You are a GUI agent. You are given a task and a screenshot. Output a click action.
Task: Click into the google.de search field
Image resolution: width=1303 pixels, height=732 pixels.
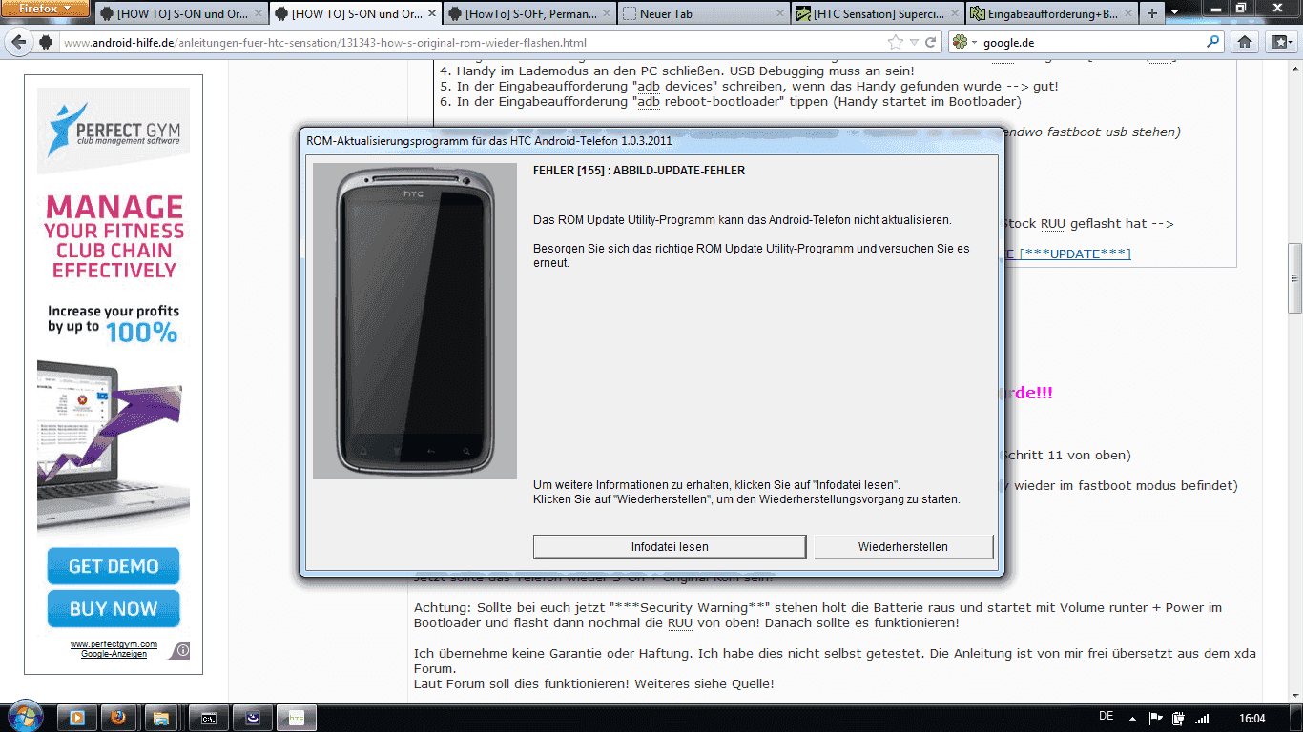pyautogui.click(x=1092, y=43)
